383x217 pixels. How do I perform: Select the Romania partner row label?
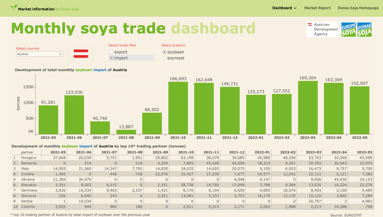[29, 163]
